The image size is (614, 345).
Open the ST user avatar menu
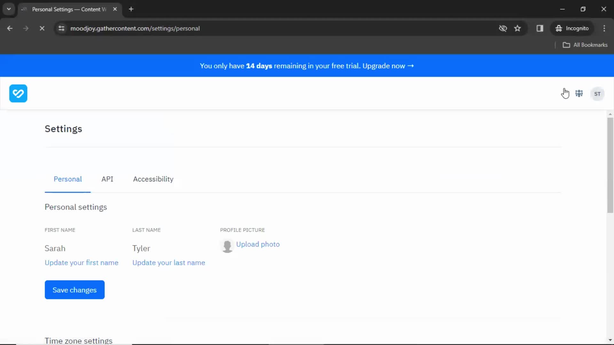597,94
